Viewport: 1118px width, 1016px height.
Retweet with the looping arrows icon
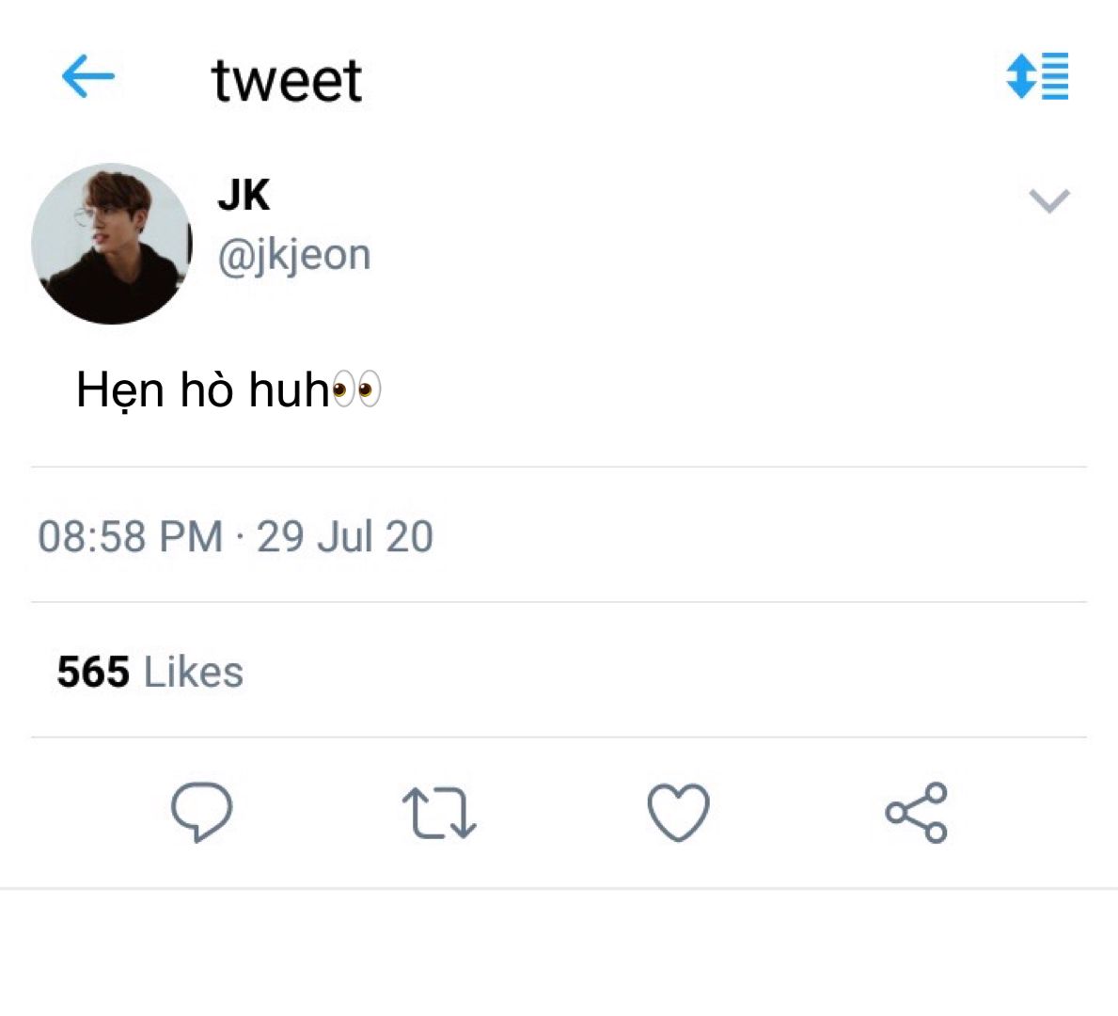coord(439,813)
